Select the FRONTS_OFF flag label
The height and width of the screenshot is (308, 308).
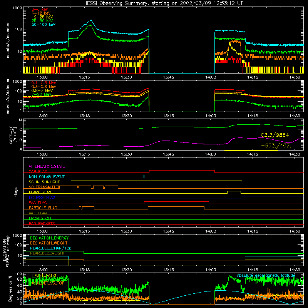pyautogui.click(x=41, y=218)
